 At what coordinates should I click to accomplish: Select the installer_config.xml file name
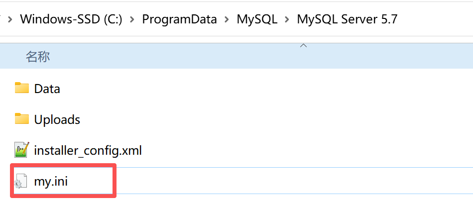pos(88,150)
